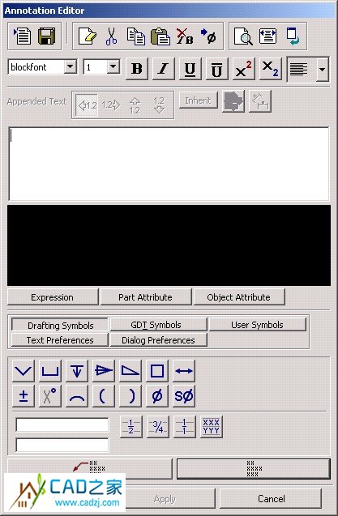Switch to the User Symbols tab
This screenshot has width=338, height=516.
click(x=257, y=325)
